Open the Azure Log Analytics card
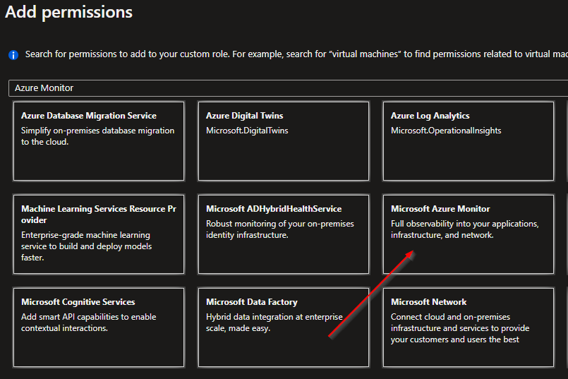Viewport: 568px width, 379px height. tap(468, 141)
